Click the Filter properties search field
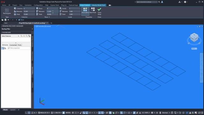This screenshot has width=204, height=115. pos(19,48)
